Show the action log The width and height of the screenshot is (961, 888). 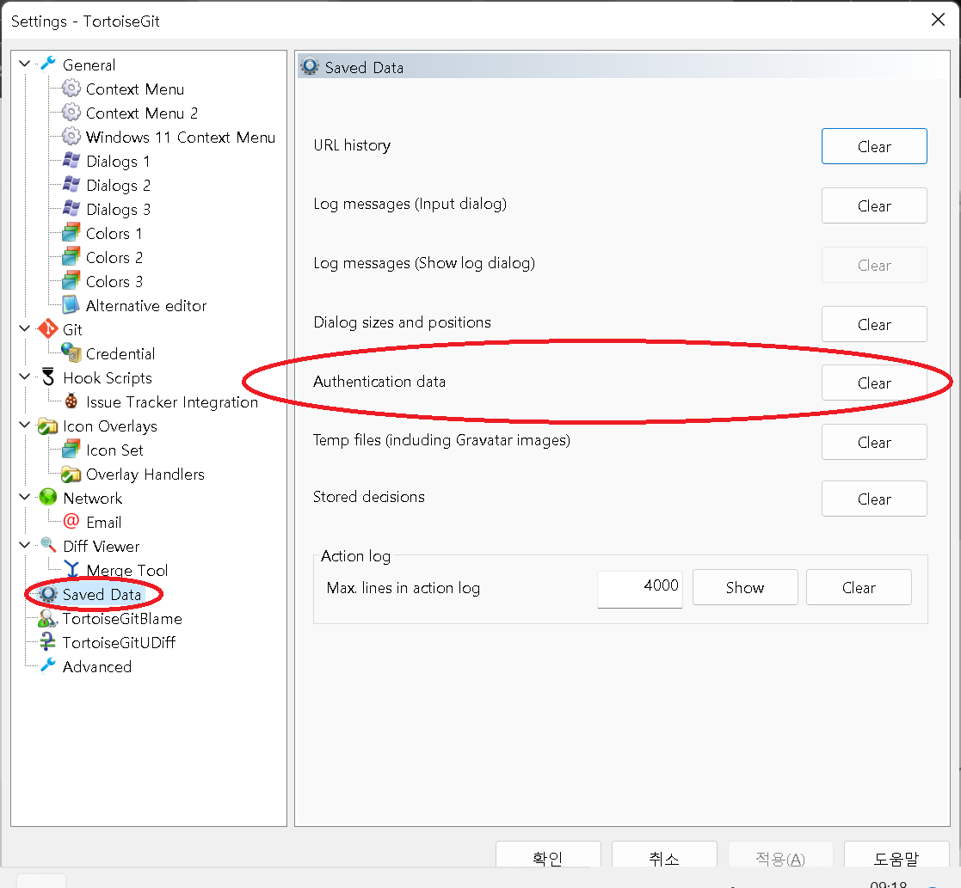745,587
